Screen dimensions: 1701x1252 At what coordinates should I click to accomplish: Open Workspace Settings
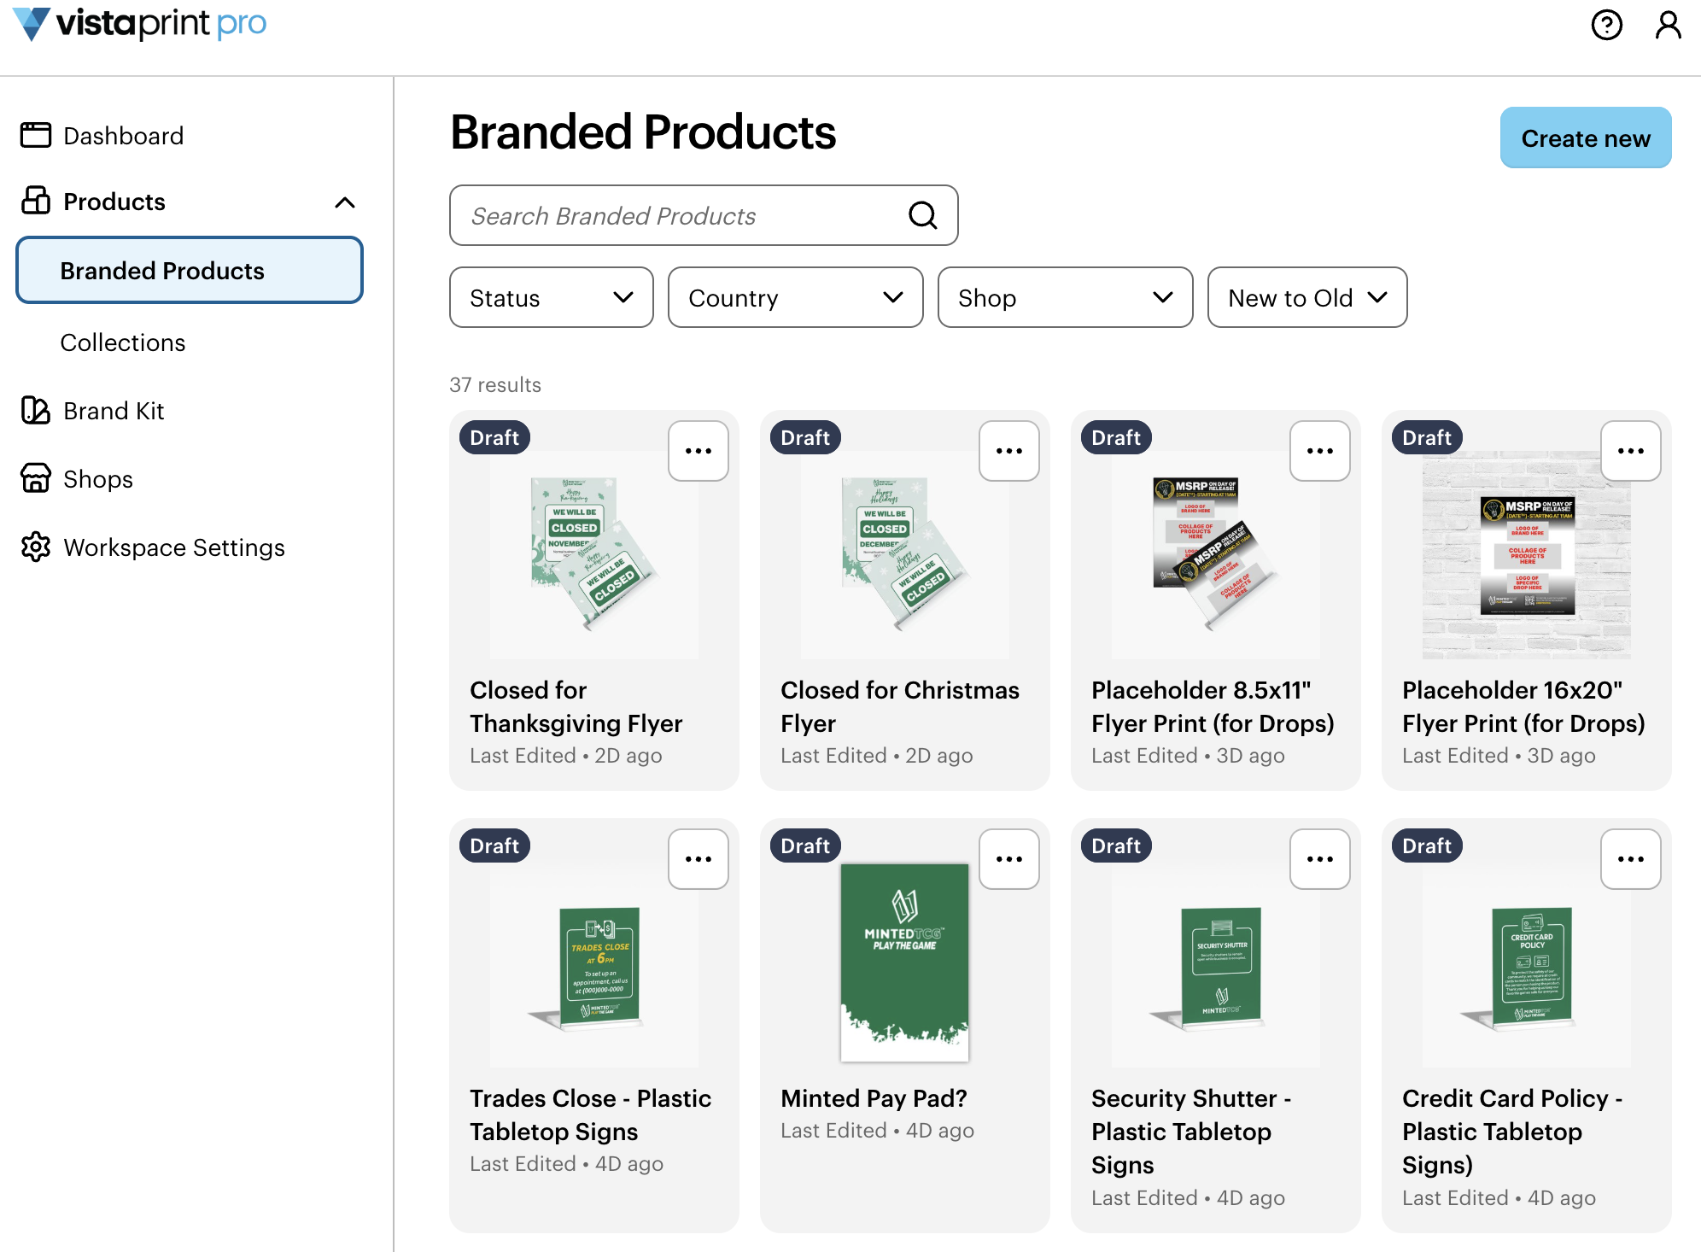(x=174, y=547)
